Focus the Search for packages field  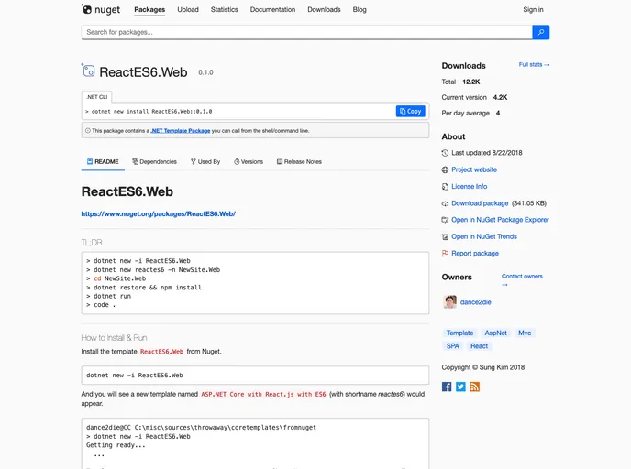[306, 32]
